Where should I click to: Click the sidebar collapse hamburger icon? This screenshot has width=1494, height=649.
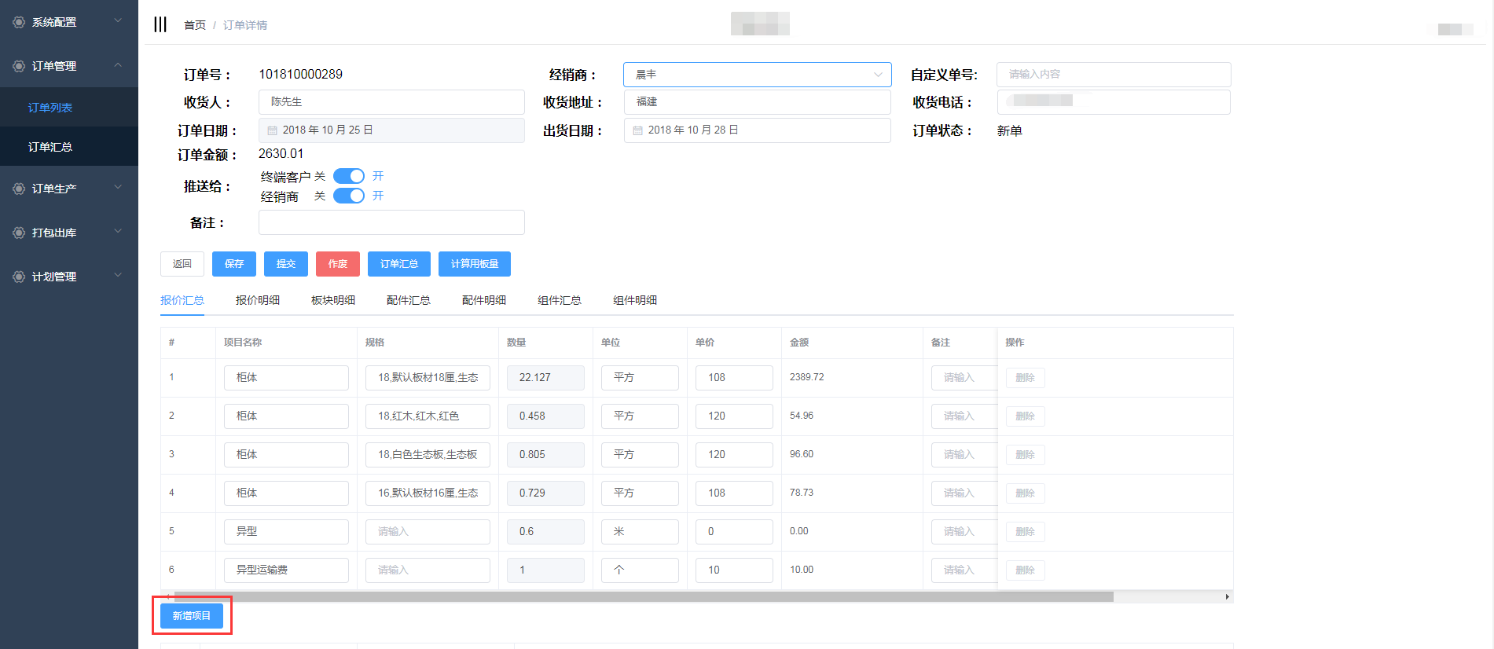[160, 24]
